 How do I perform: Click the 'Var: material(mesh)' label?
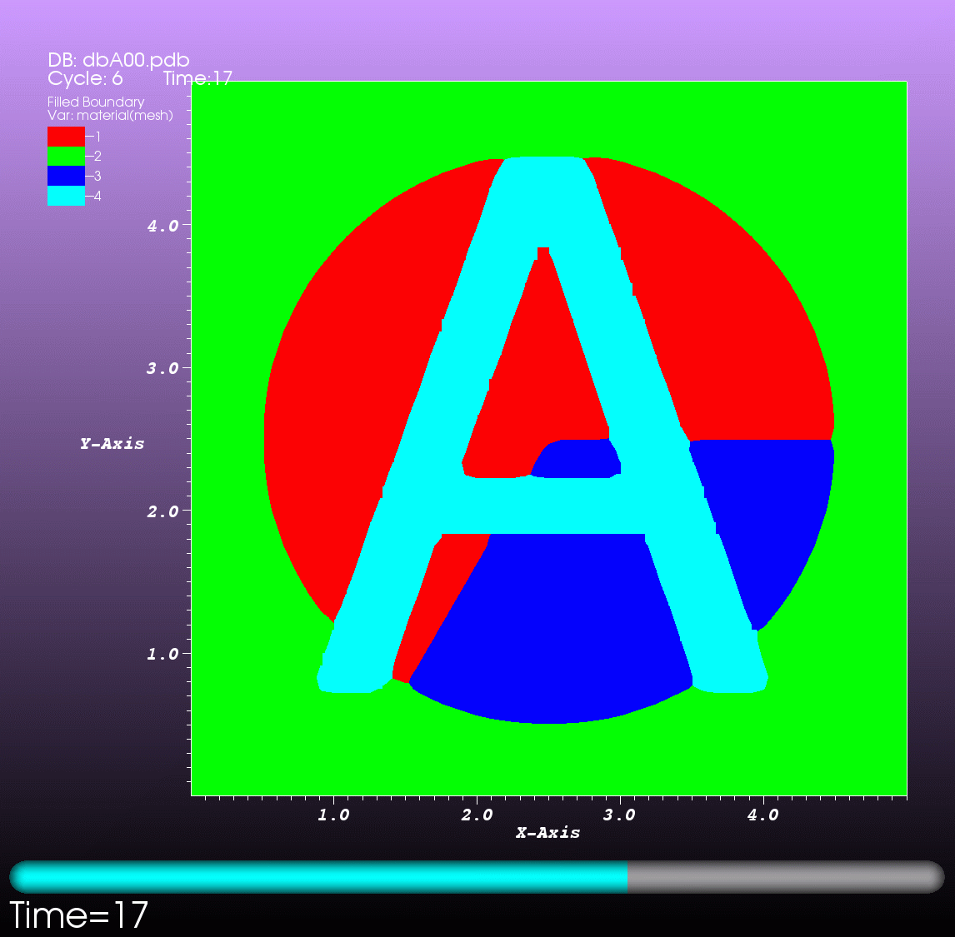pos(110,115)
